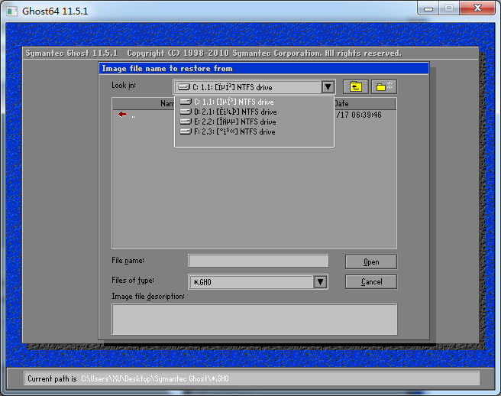501x396 pixels.
Task: Click the Look in combo box showing C: 1.1
Action: pyautogui.click(x=254, y=87)
